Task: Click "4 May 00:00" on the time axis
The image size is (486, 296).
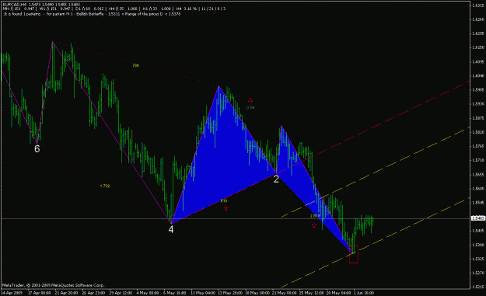Action: pyautogui.click(x=148, y=293)
